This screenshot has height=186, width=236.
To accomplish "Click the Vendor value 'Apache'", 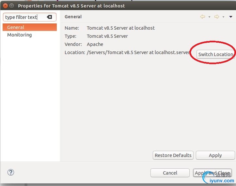I will pos(95,44).
